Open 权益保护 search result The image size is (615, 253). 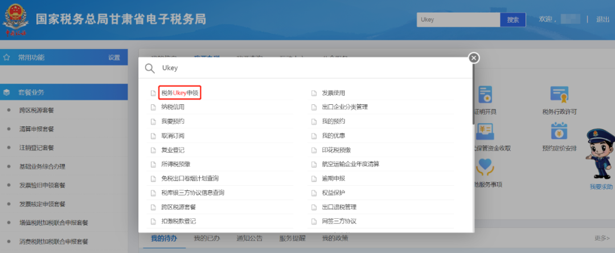click(333, 193)
